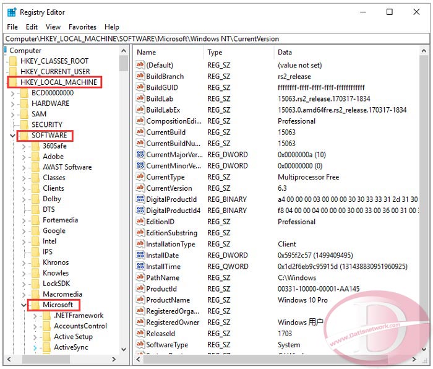The width and height of the screenshot is (433, 369).
Task: Select the Khronos tree item
Action: click(x=56, y=263)
